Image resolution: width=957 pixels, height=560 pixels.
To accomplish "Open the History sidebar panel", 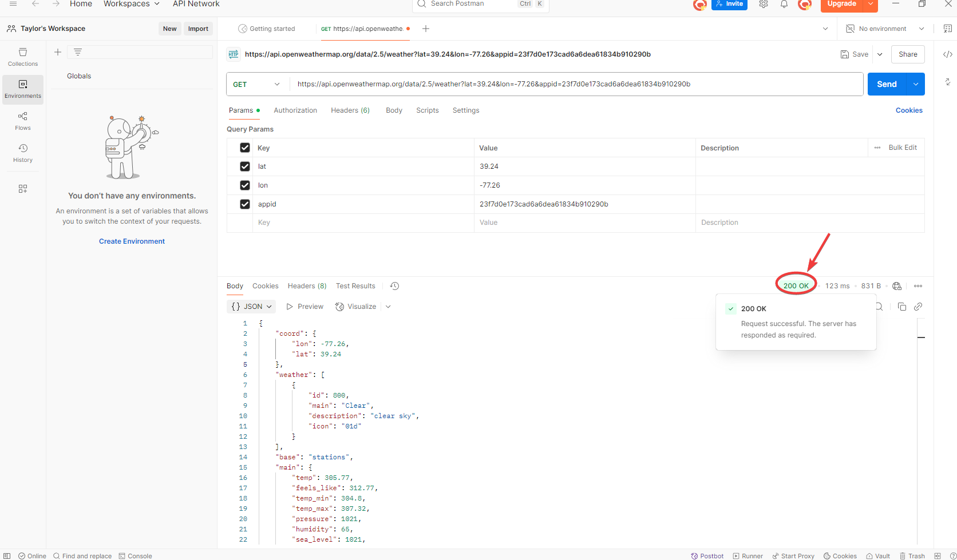I will (23, 153).
